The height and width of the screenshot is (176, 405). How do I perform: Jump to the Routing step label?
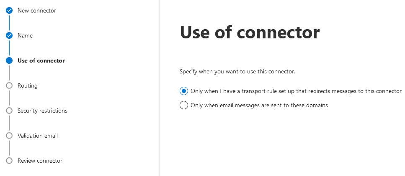point(28,85)
